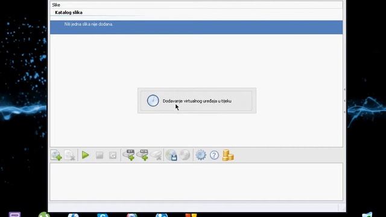
Task: Select the 'Niti jedna slika nije dodana' row
Action: pos(196,27)
